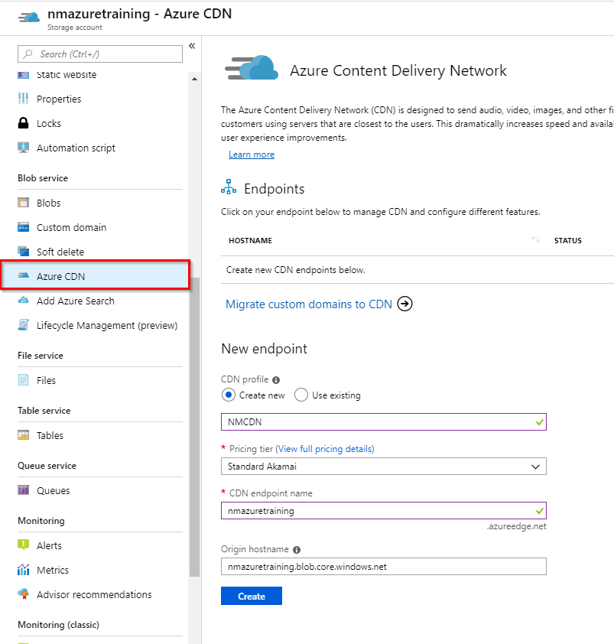Image resolution: width=614 pixels, height=644 pixels.
Task: Open Advisor recommendations menu item
Action: tap(93, 594)
